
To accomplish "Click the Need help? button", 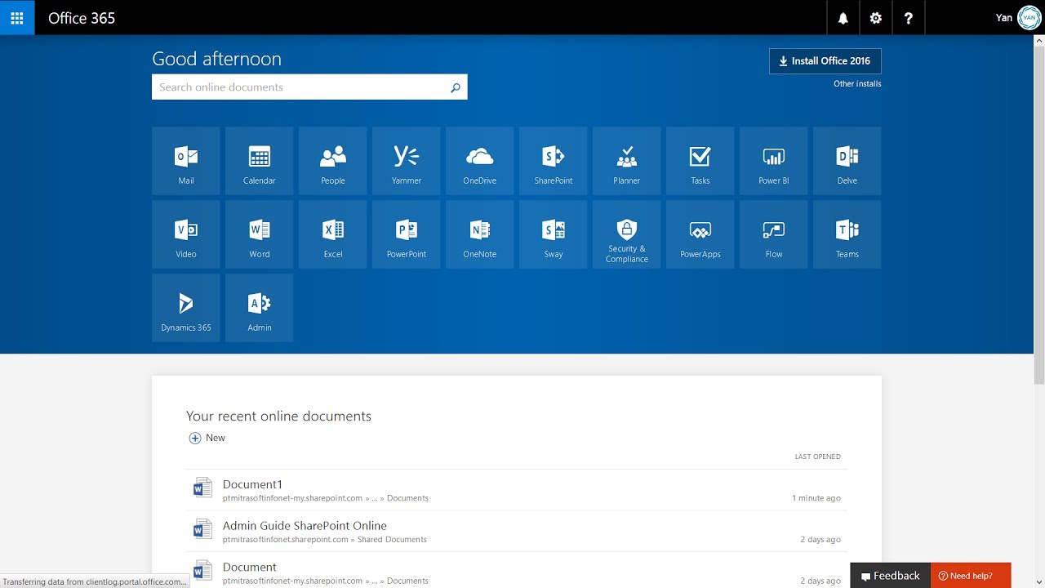I will tap(971, 576).
